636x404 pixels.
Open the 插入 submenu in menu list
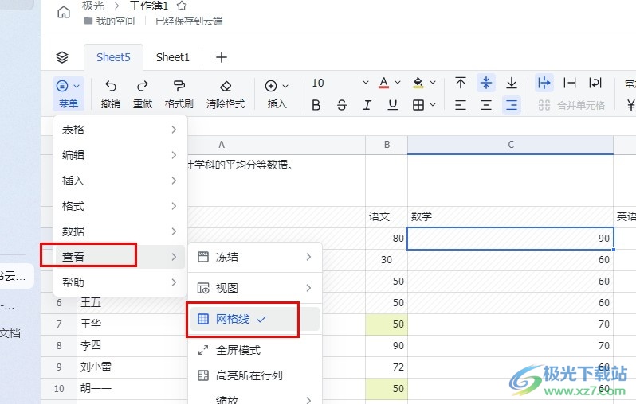tap(120, 181)
